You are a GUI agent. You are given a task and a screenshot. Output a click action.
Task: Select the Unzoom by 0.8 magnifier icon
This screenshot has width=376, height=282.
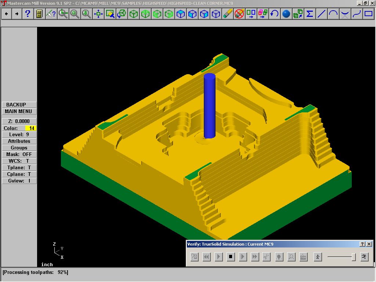tap(86, 14)
